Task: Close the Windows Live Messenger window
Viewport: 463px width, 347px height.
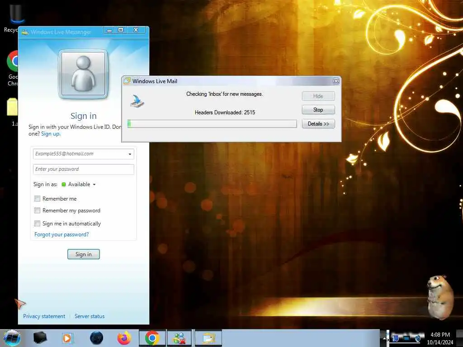Action: coord(136,30)
